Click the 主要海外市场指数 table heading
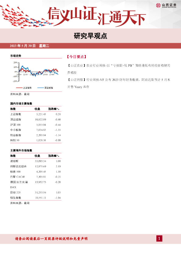Viewport: 181px width, 256px height. tap(21, 150)
